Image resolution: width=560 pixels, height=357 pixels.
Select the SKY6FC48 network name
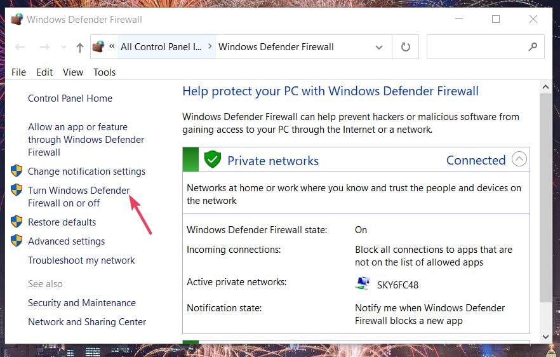[x=397, y=285]
